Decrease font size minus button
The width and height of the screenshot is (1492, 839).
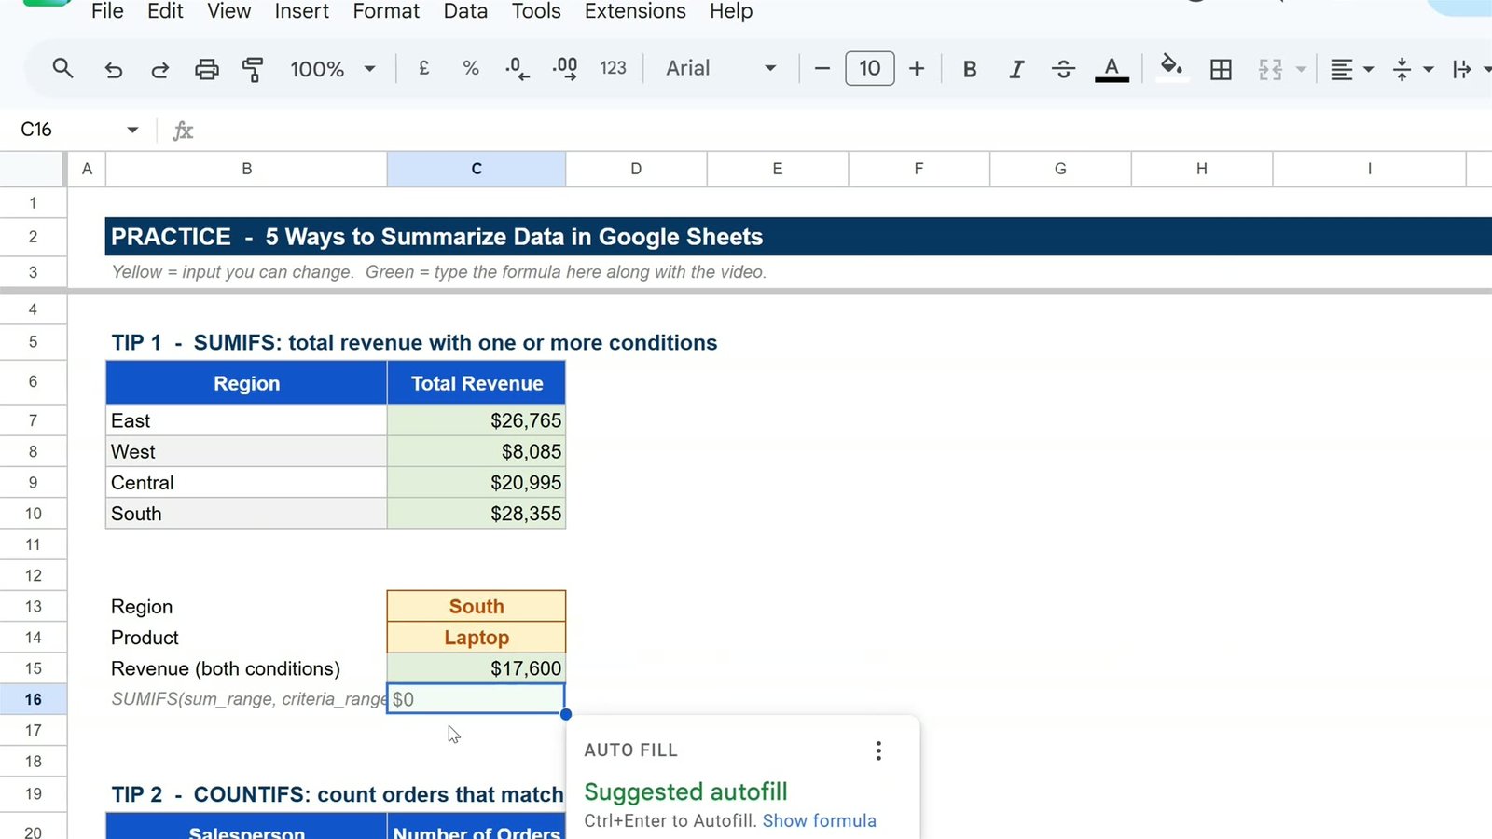coord(822,68)
